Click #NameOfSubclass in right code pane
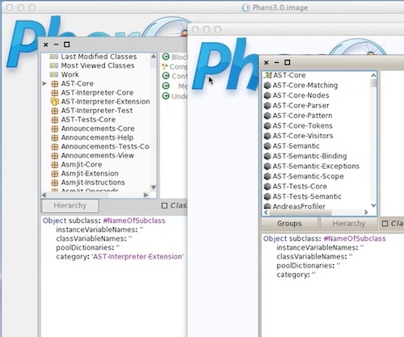Screen dimensions: 404x337 point(355,238)
